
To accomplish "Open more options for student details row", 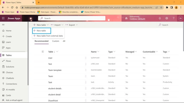I will point(86,88).
